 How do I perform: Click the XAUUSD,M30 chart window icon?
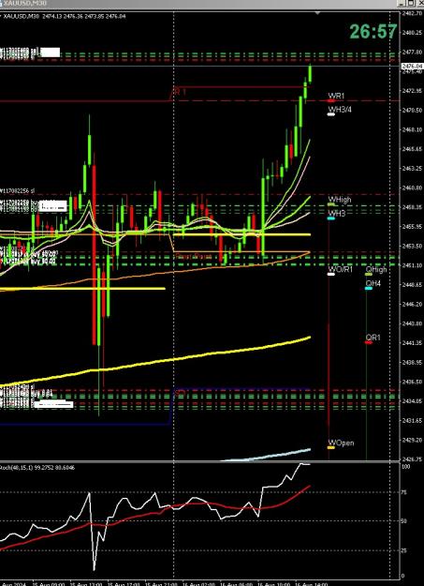[x=1, y=3]
